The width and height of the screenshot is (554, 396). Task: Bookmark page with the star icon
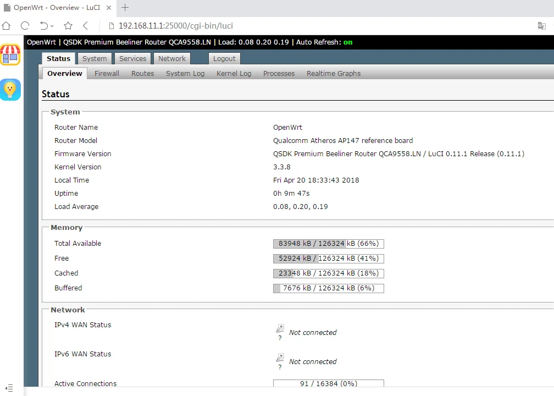pos(68,25)
